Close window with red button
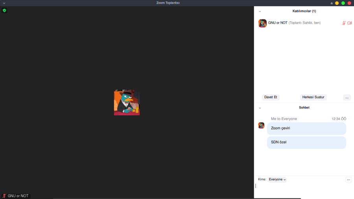 coord(349,3)
